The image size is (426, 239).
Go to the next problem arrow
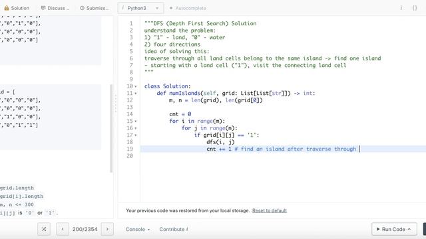point(107,229)
